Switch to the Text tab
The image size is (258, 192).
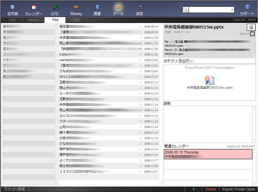coord(12,20)
